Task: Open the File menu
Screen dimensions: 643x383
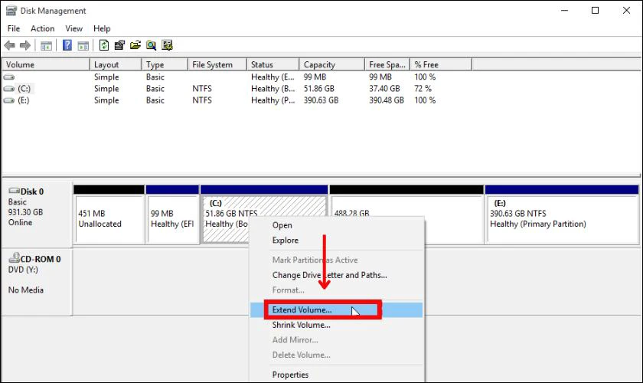Action: point(14,28)
